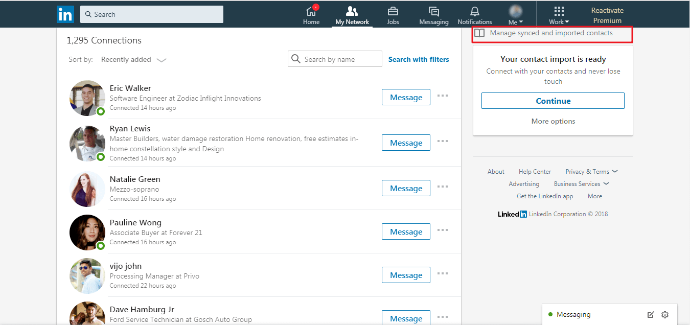Open Advertising footer link
Image resolution: width=690 pixels, height=325 pixels.
524,184
